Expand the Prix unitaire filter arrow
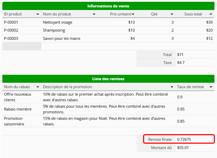217x158 pixels. (x=133, y=14)
